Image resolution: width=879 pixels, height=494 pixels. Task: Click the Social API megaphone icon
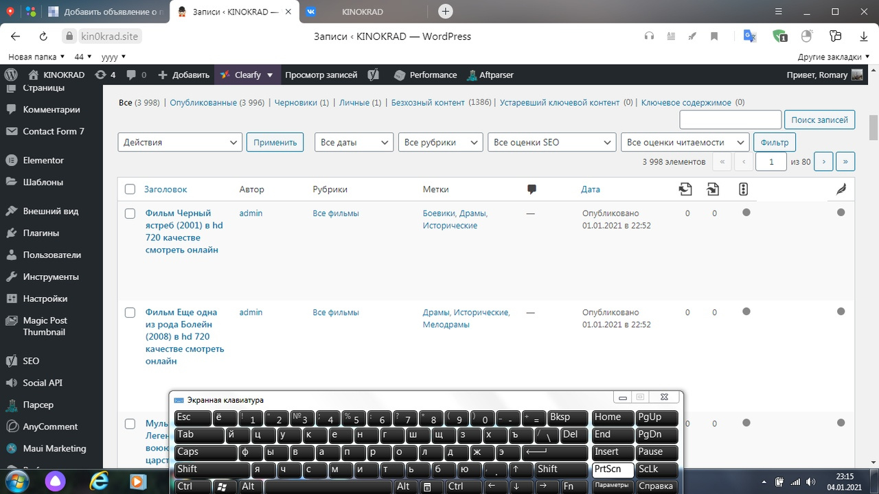coord(11,382)
